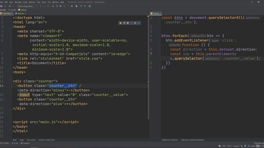This screenshot has width=264, height=148.
Task: Click the main.js breadcrumb in navigation bar
Action: [x=22, y=10]
